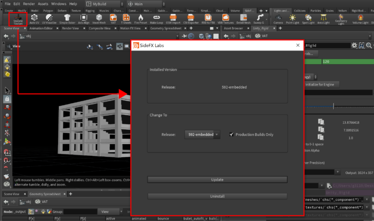
Task: Click the Update button in SideFX Labs dialog
Action: (217, 180)
